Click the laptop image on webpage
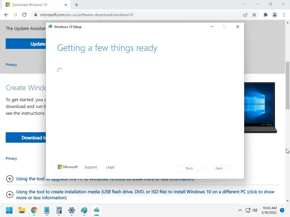 (261, 108)
